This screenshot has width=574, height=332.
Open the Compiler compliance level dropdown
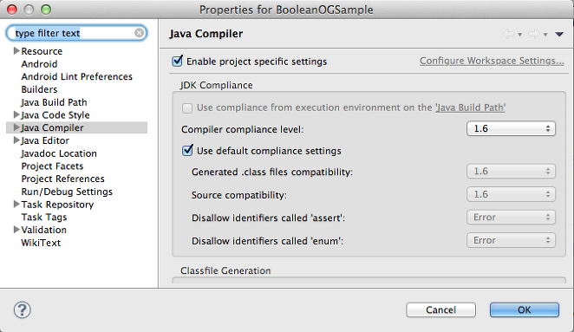point(511,128)
